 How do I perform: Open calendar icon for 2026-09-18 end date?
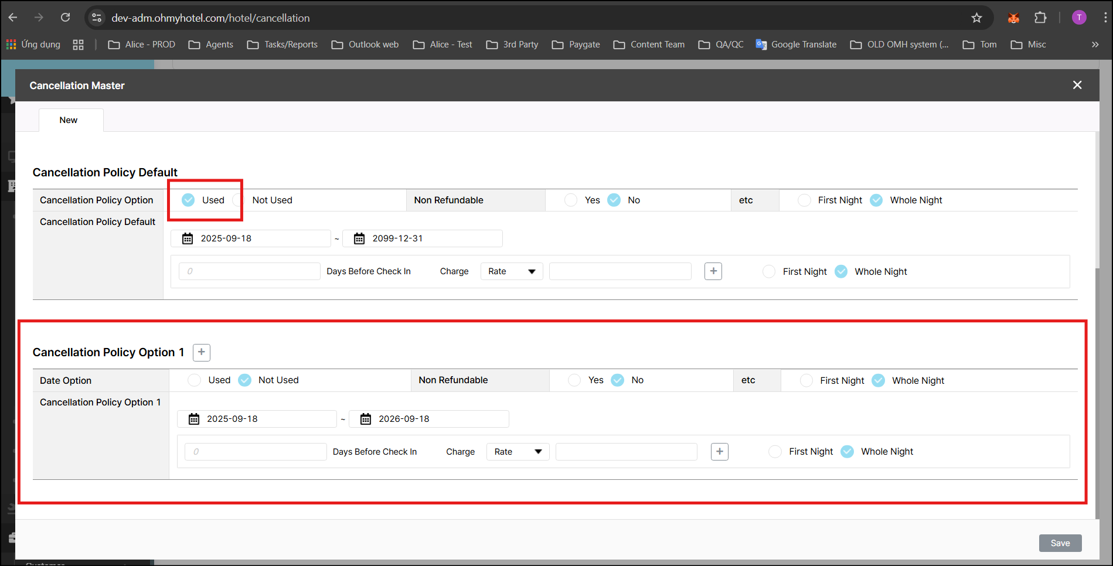pos(366,419)
